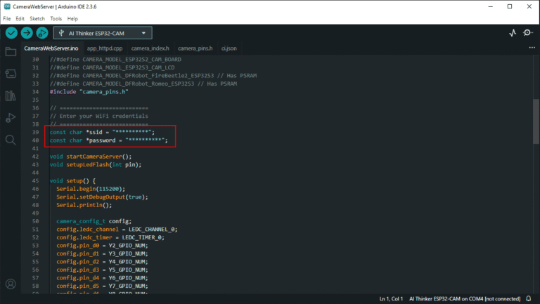
Task: Minimize the Arduino IDE window
Action: tap(490, 6)
